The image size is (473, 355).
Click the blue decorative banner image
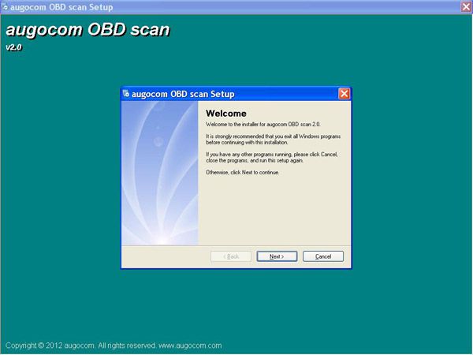pyautogui.click(x=160, y=172)
